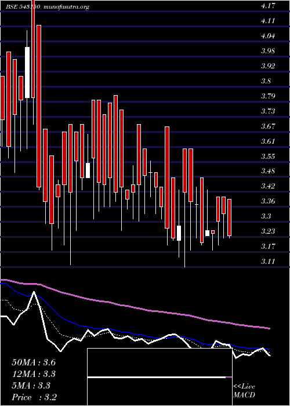Image resolution: width=290 pixels, height=406 pixels.
Task: Click the 3.11 price axis label
Action: tap(268, 262)
